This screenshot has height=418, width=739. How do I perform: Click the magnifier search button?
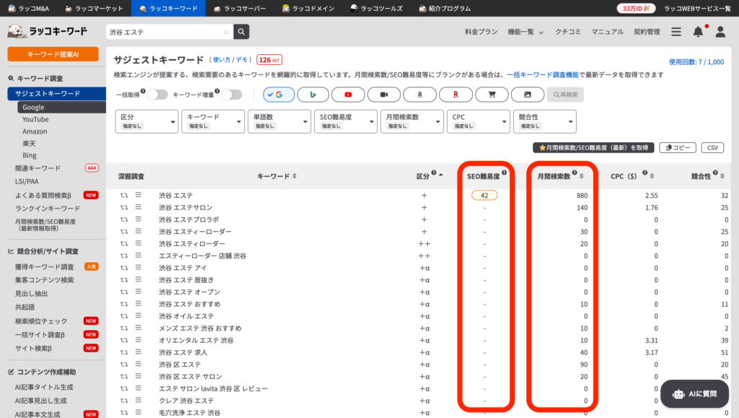click(x=241, y=32)
